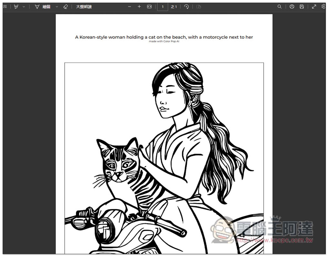Zoom in with the plus button
The height and width of the screenshot is (257, 328).
[139, 7]
